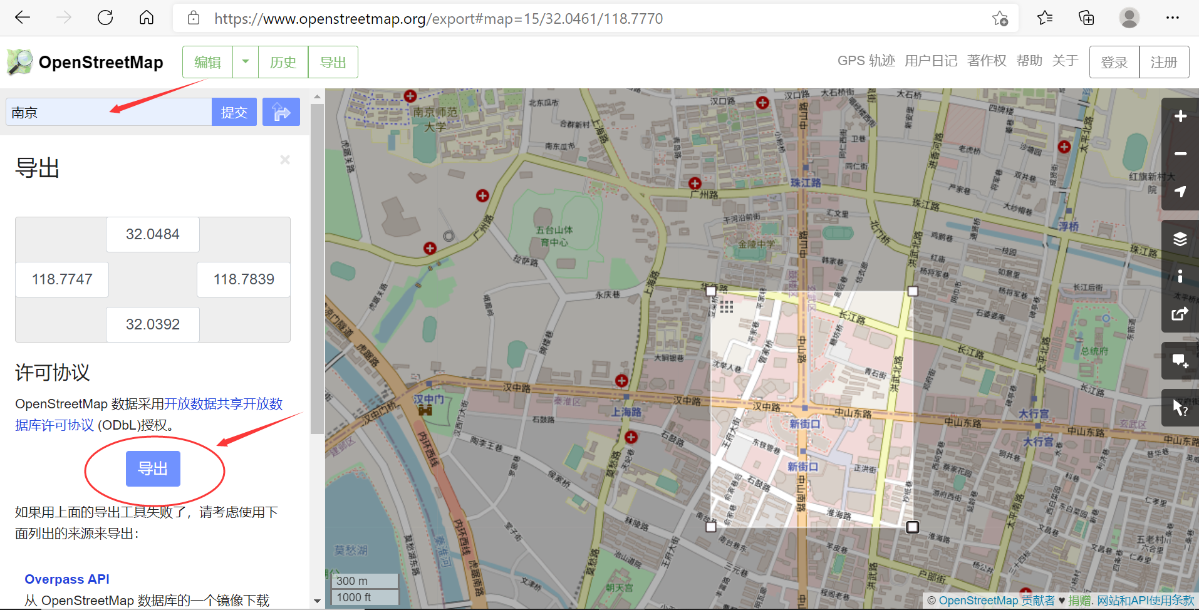Zoom out using the minus icon
This screenshot has height=610, width=1199.
point(1181,153)
